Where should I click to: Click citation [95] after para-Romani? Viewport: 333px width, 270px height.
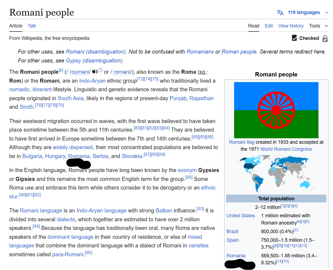(x=88, y=253)
